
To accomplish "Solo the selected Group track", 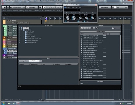I will point(11,51).
